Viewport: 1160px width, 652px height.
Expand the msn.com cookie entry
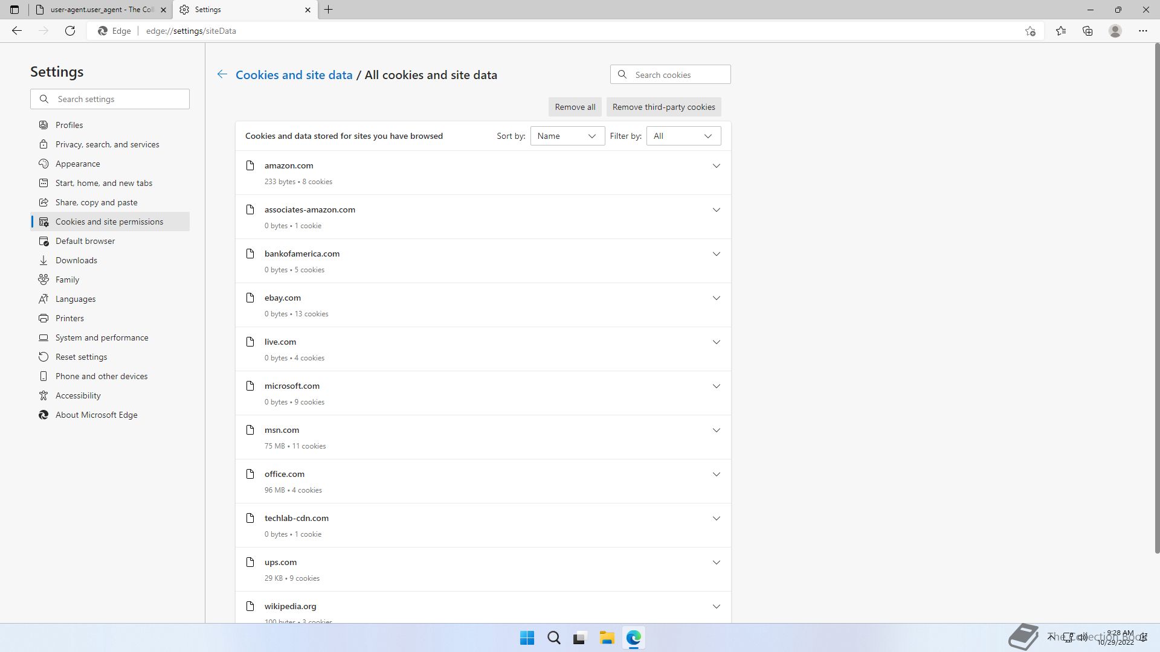716,430
